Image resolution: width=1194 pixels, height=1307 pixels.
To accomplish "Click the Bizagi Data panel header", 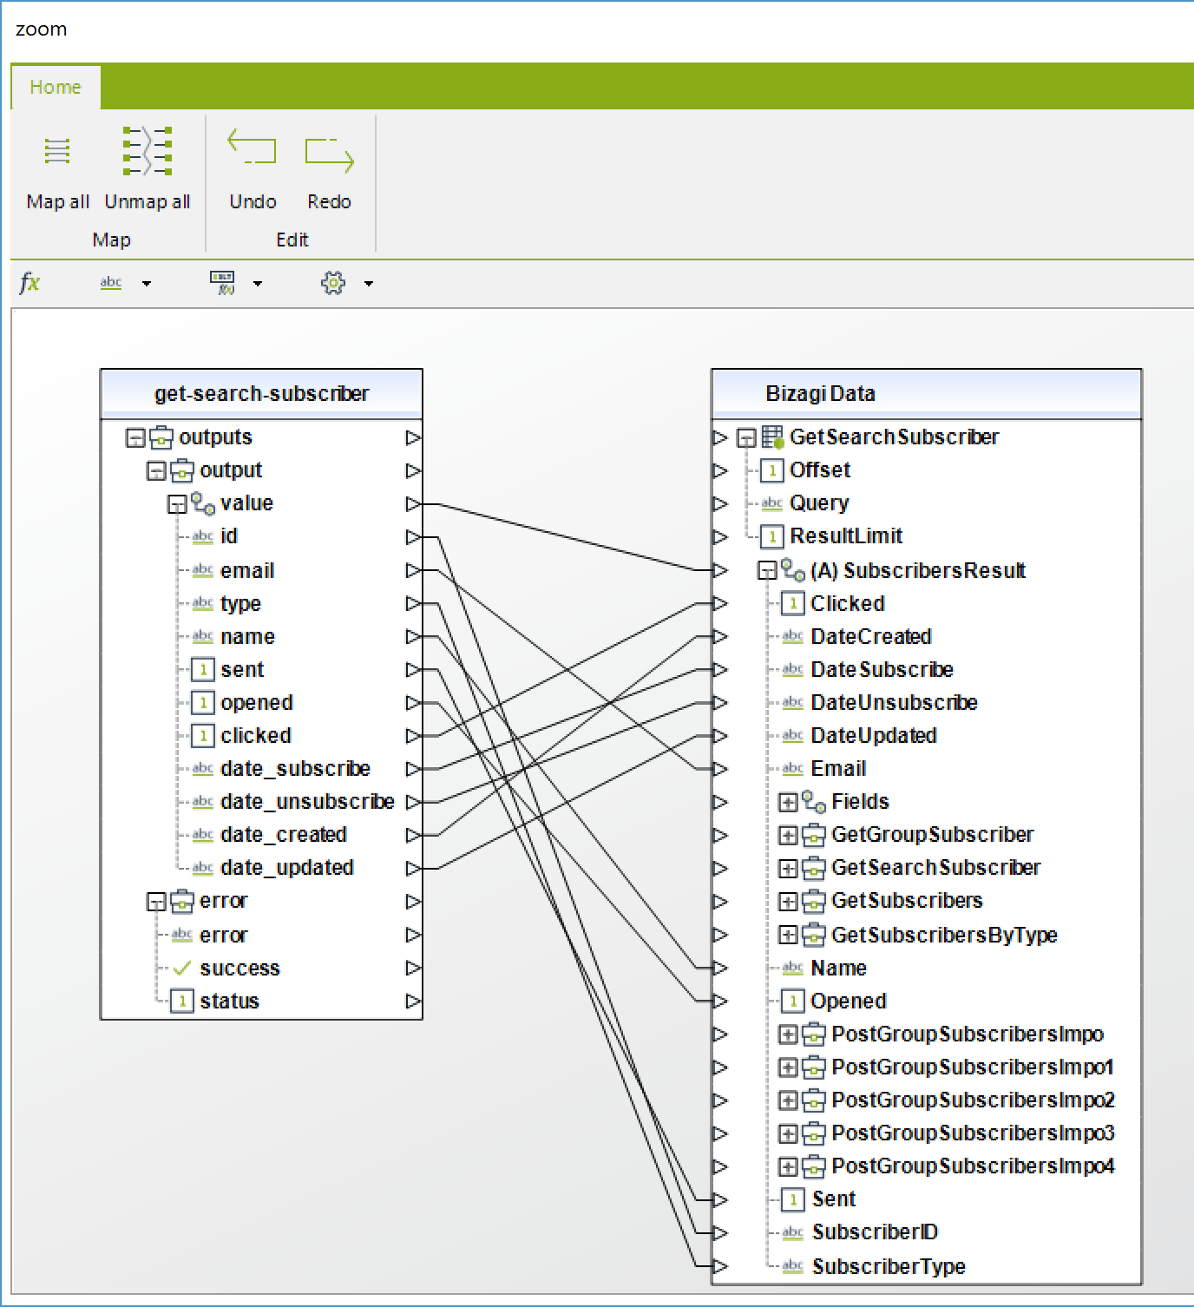I will pyautogui.click(x=927, y=394).
